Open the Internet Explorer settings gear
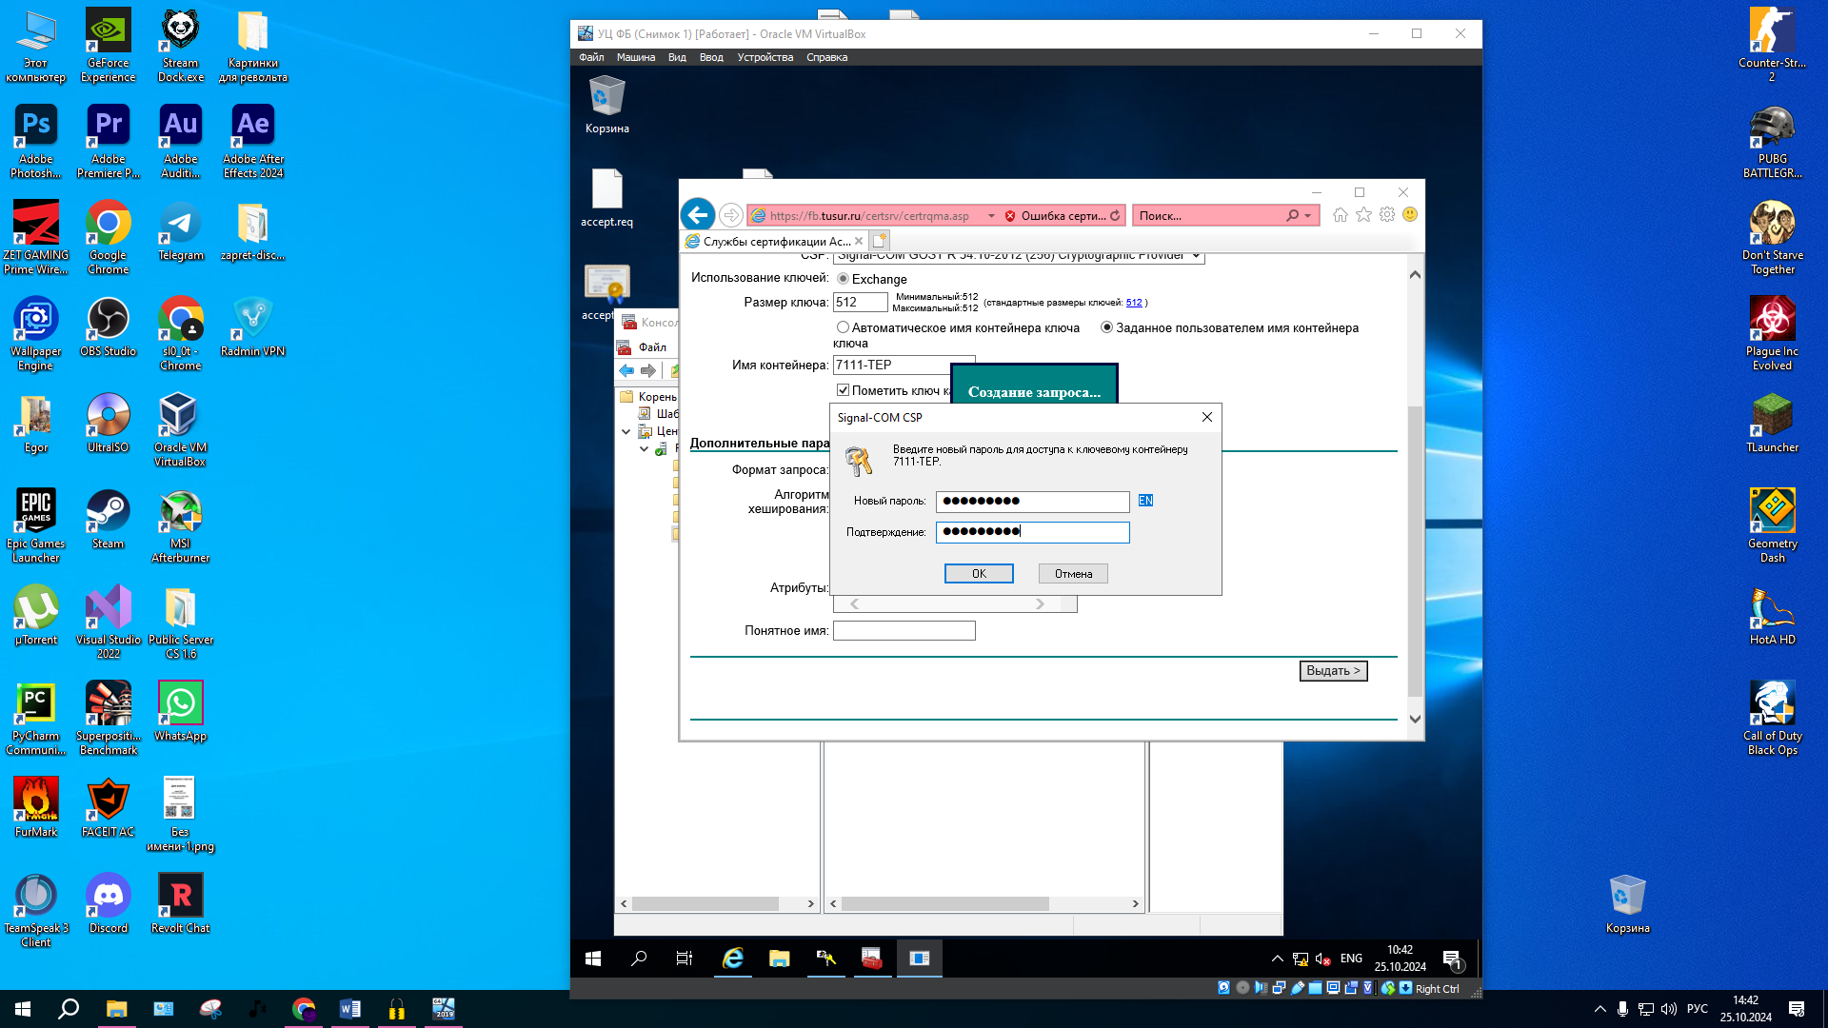Viewport: 1828px width, 1028px height. click(1387, 215)
